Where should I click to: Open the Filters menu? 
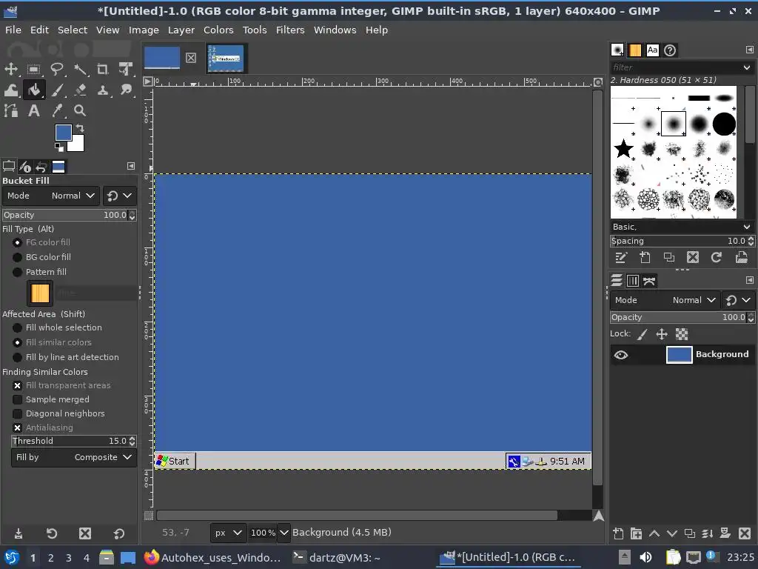click(x=290, y=30)
